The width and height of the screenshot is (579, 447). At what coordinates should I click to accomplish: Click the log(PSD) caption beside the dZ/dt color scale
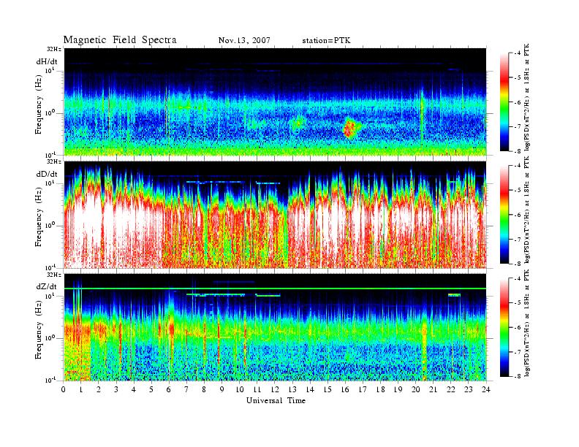click(527, 323)
